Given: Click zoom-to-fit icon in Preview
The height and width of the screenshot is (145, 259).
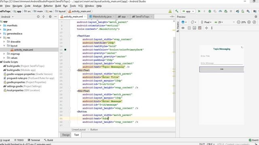Looking at the screenshot, I should pos(254,22).
